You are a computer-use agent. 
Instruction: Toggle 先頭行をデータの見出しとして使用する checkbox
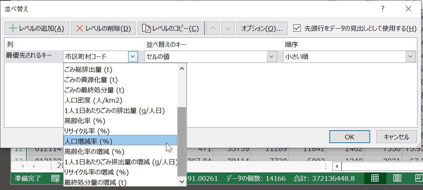click(x=297, y=28)
